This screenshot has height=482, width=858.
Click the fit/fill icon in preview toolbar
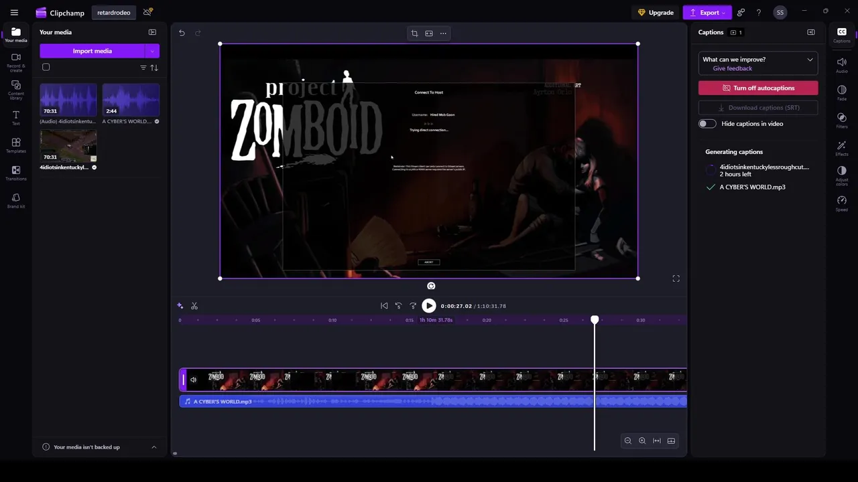(429, 33)
